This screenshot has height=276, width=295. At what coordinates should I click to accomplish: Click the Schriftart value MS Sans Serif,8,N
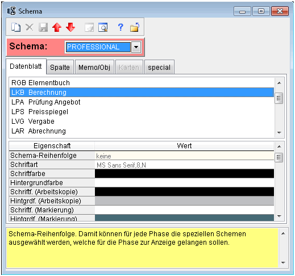pyautogui.click(x=184, y=165)
